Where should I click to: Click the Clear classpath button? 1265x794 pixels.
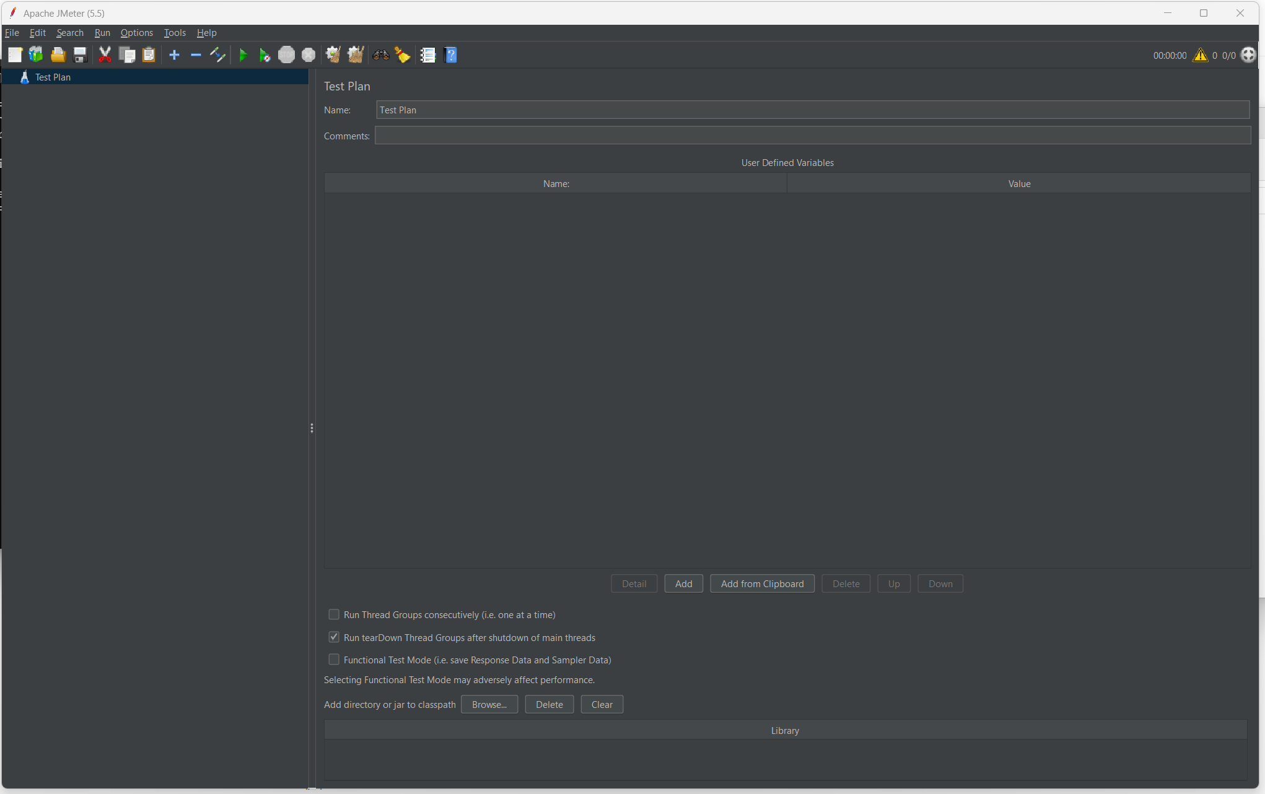(x=602, y=704)
